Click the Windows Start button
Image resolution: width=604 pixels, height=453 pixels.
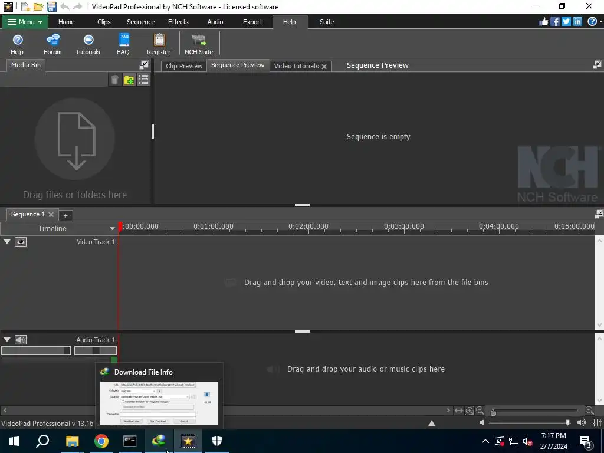point(14,441)
